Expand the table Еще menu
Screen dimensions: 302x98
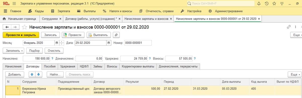point(294,74)
